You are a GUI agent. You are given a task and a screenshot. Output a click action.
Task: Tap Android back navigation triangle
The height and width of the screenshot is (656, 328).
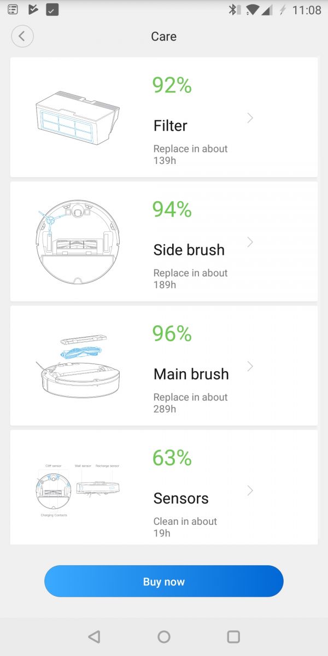94,637
